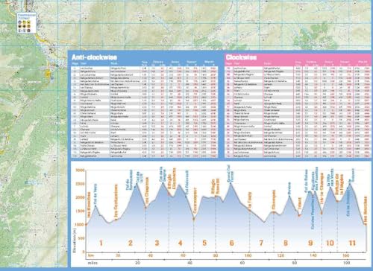Viewport: 373px width, 271px height.
Task: Select the Refuge de la Flégère label
Action: point(339,184)
